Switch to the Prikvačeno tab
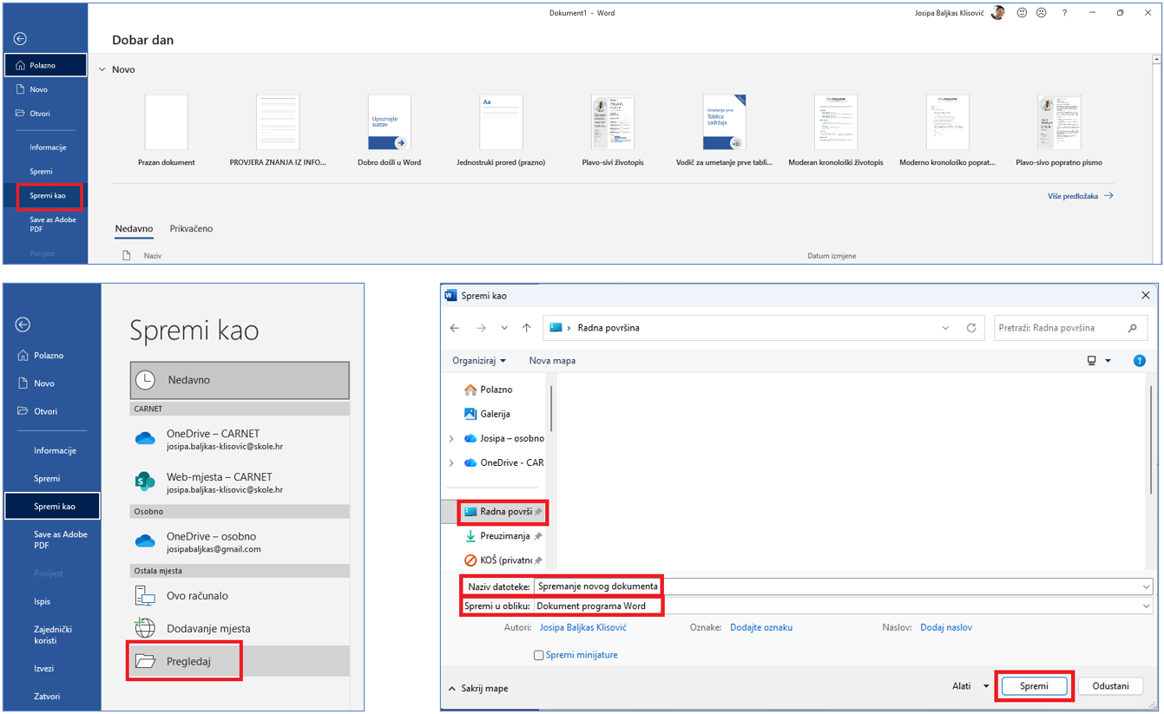 [x=191, y=229]
